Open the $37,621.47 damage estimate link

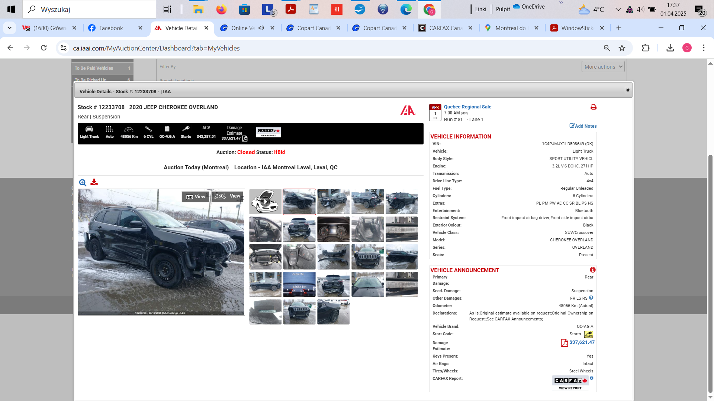pos(582,342)
